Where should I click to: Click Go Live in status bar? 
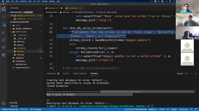click(x=183, y=109)
